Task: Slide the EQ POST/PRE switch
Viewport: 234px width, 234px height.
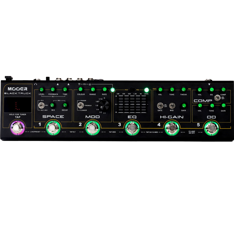Action: 132,90
